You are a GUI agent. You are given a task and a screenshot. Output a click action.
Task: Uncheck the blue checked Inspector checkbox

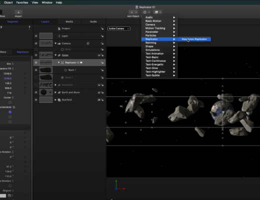click(x=10, y=112)
